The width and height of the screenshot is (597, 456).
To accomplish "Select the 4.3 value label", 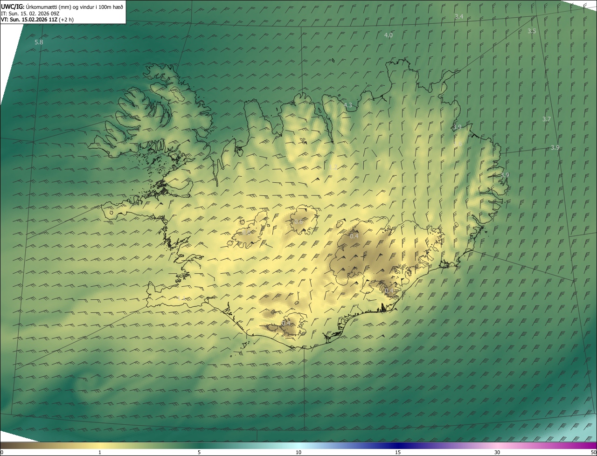I will (348, 105).
